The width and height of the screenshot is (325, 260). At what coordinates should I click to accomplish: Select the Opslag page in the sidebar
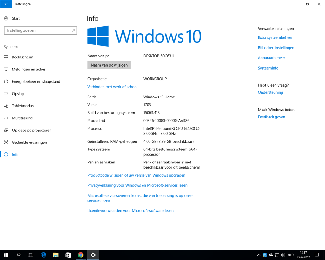(x=14, y=94)
